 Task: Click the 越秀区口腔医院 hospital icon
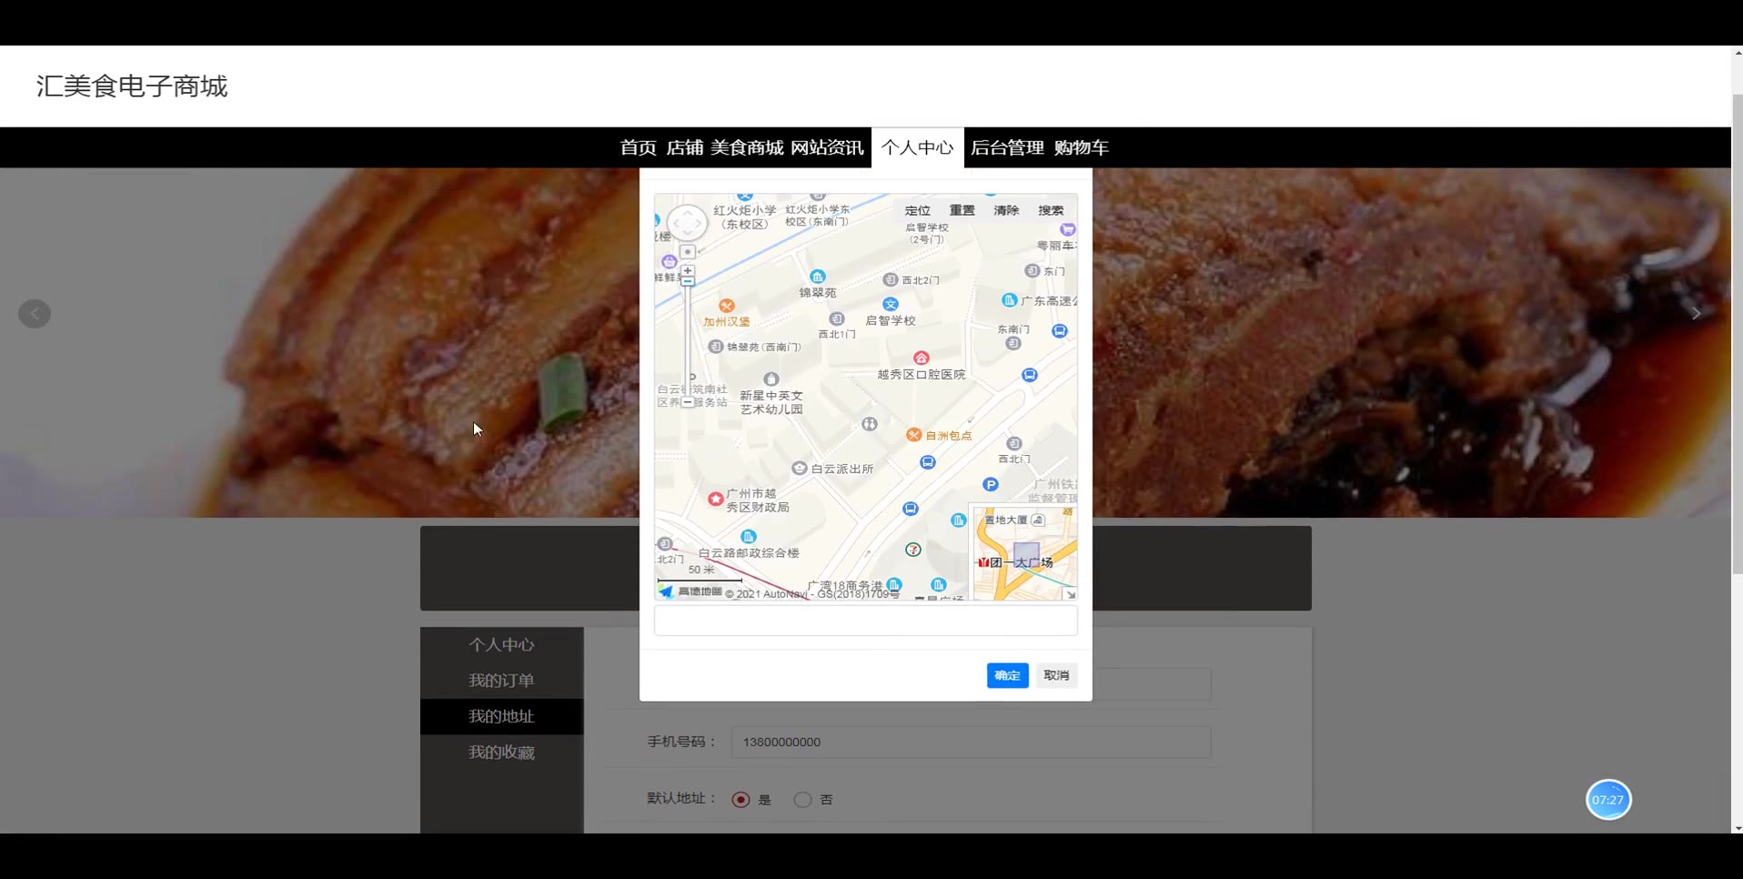pyautogui.click(x=921, y=358)
